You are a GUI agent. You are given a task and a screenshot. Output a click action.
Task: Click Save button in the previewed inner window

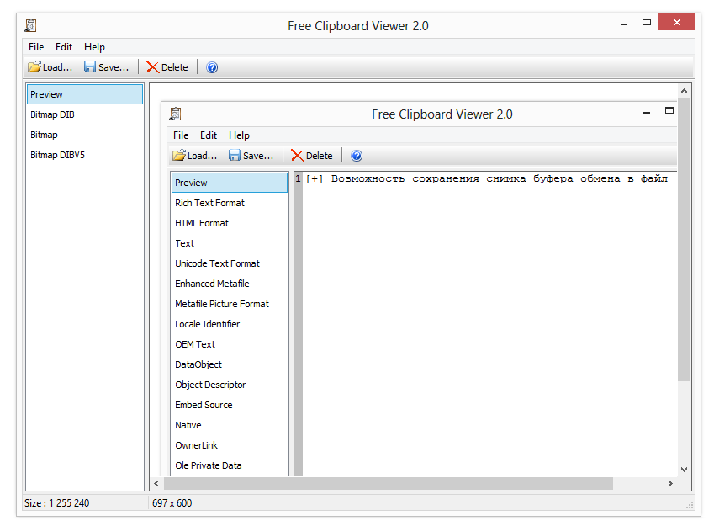point(251,156)
